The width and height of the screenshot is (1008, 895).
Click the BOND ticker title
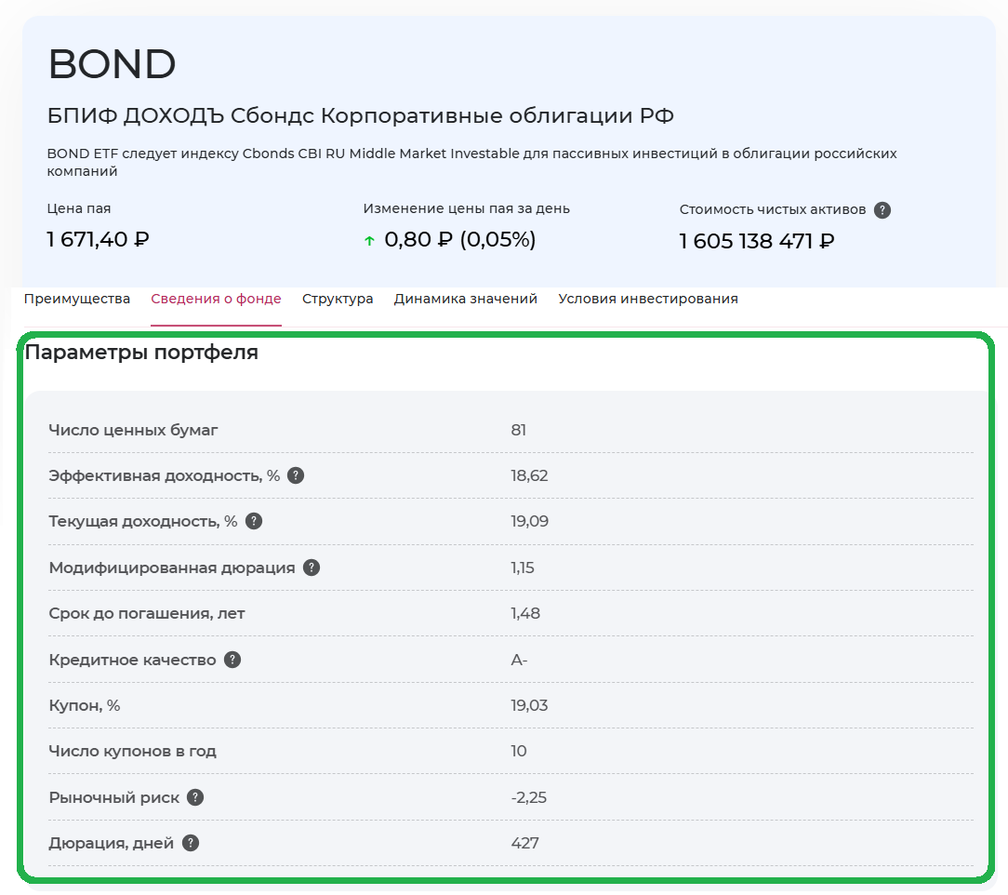(112, 64)
